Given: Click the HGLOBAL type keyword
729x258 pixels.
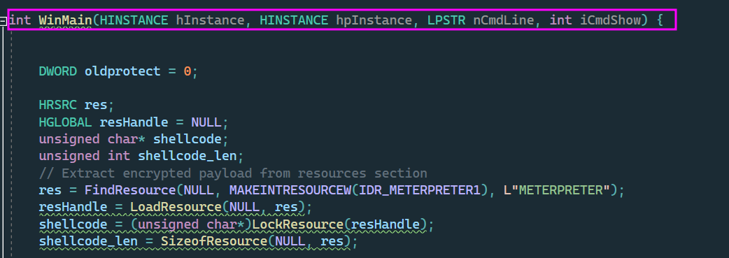Looking at the screenshot, I should (66, 122).
